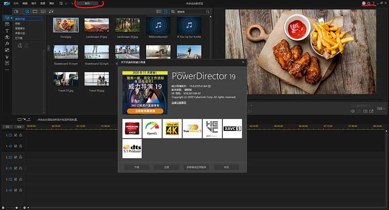Screen dimensions: 389x210
Task: Switch library to details list view icon
Action: click(159, 11)
